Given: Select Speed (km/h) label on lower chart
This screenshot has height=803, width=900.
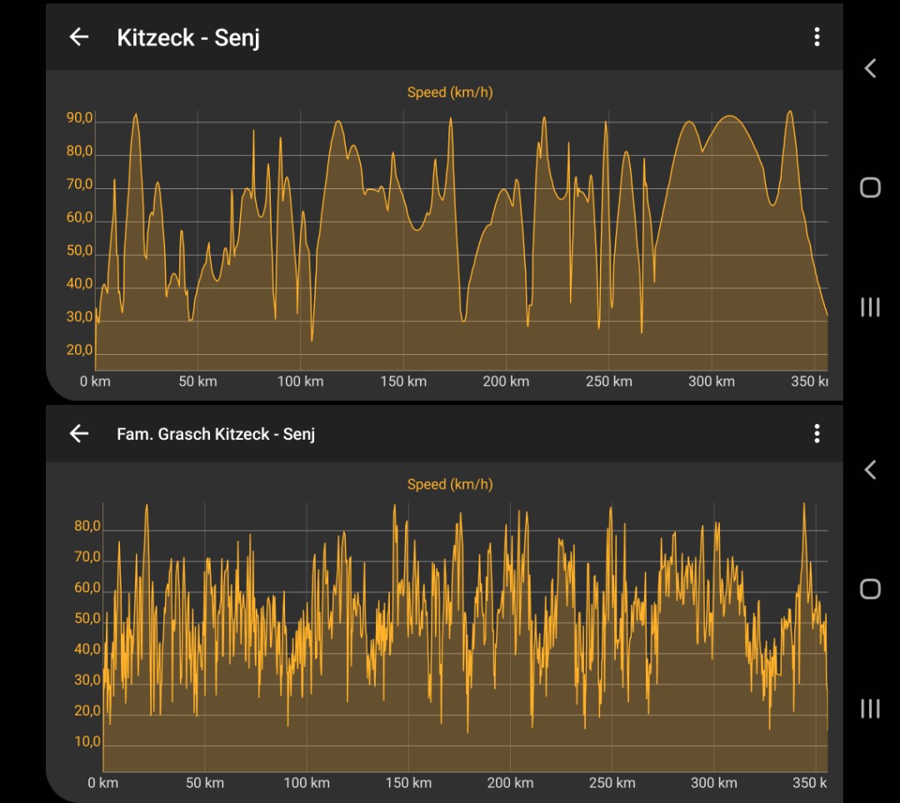Looking at the screenshot, I should tap(449, 484).
